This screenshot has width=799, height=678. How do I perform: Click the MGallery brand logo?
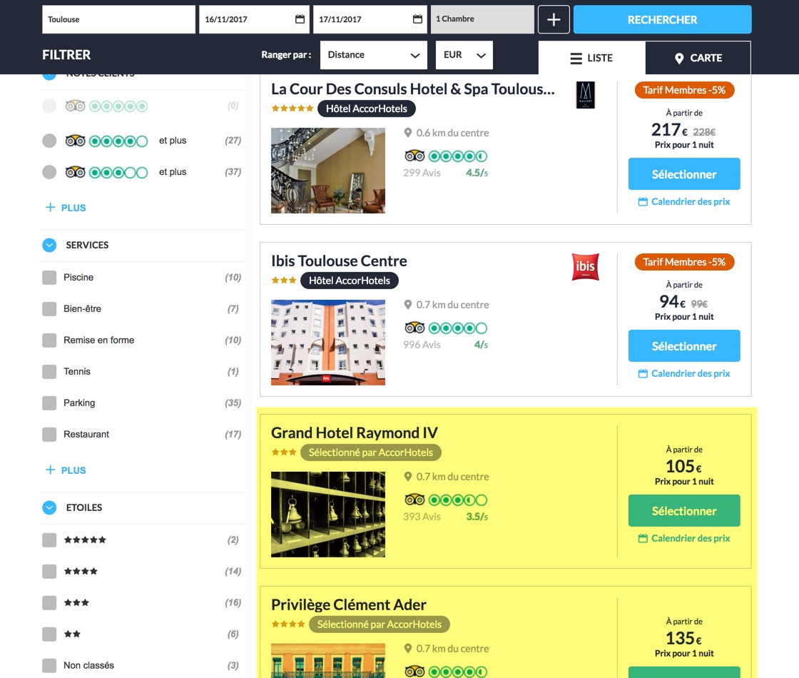pyautogui.click(x=585, y=95)
